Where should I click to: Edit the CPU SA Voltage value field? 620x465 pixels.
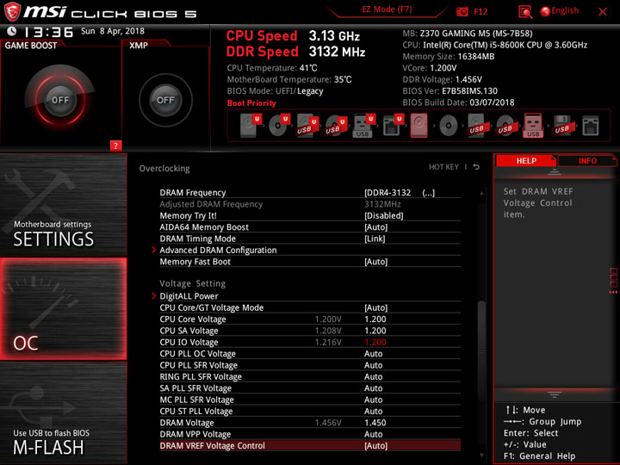pyautogui.click(x=375, y=331)
